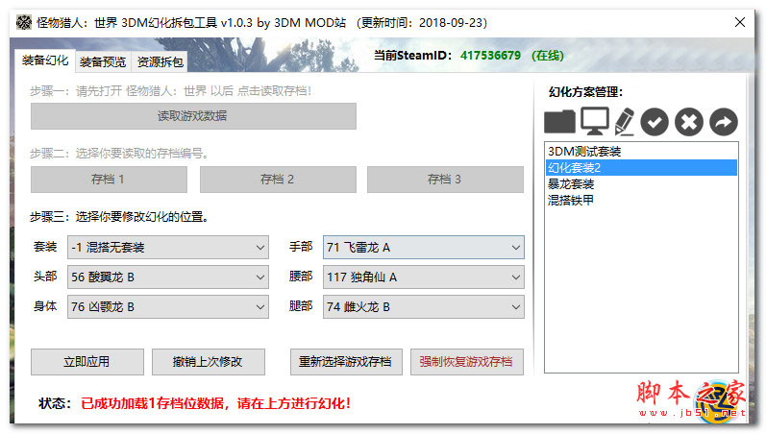Close the 3DM幻化拆包工具 window

(740, 22)
